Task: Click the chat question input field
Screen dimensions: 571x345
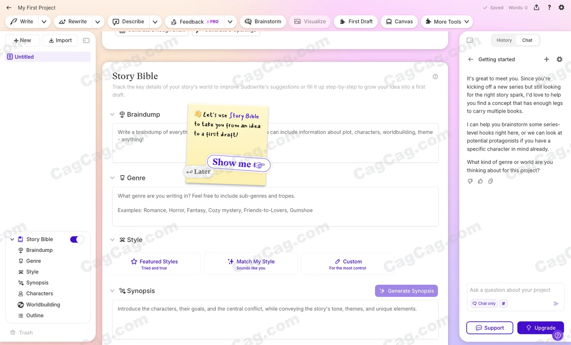Action: [515, 290]
